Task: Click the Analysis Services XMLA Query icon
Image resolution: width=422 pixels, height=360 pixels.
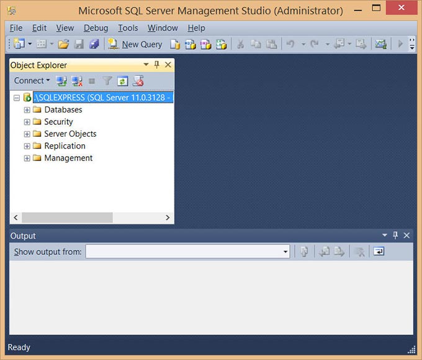Action: 221,44
